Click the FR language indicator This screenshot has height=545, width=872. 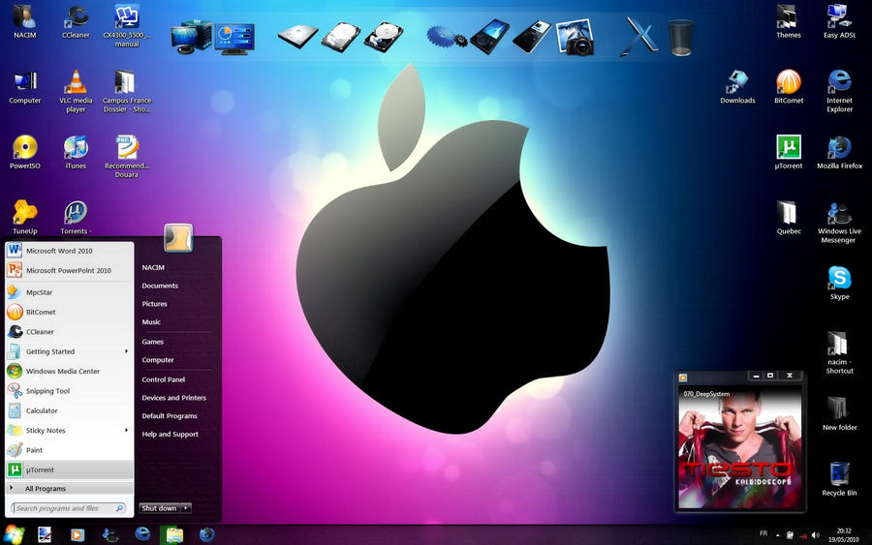pyautogui.click(x=763, y=533)
